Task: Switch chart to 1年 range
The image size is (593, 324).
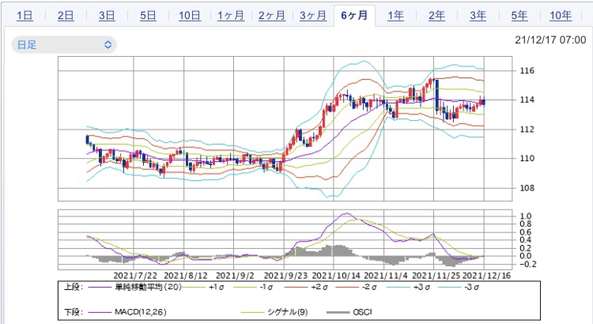Action: [395, 16]
